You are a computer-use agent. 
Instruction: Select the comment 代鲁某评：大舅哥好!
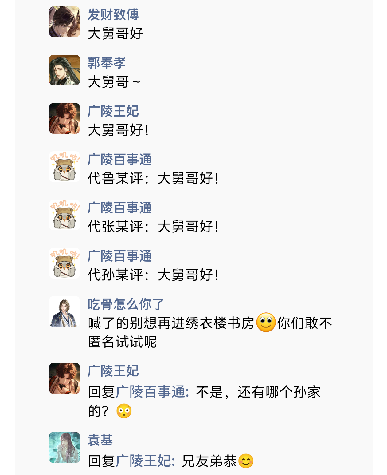pos(153,178)
